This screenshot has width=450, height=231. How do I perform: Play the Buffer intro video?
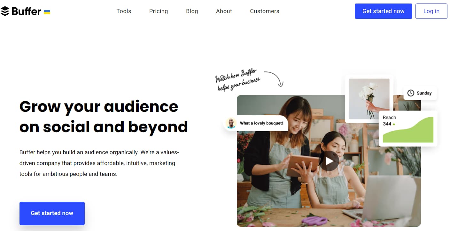[x=329, y=161]
